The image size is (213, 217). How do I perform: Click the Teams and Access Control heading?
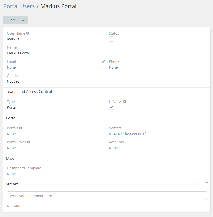pos(29,92)
